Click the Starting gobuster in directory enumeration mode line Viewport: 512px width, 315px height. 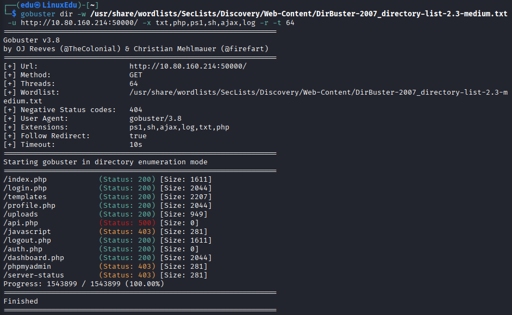(105, 162)
